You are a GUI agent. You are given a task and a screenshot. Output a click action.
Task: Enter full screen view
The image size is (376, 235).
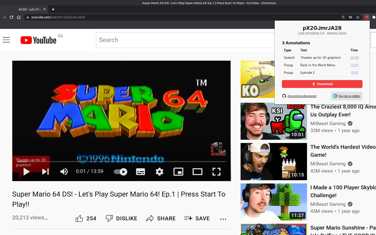pyautogui.click(x=216, y=172)
